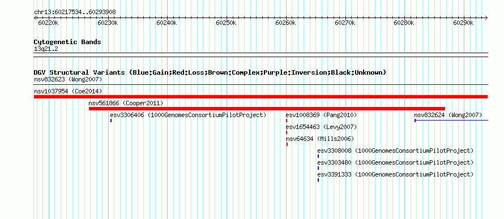Click the ruler's left arrowhead
Image resolution: width=504 pixels, height=219 pixels.
(35, 18)
